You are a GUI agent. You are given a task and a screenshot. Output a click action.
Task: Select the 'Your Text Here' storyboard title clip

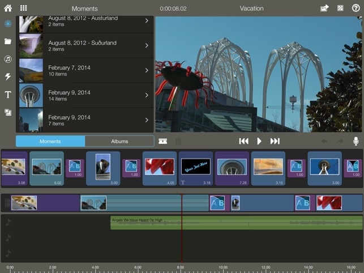click(x=196, y=167)
